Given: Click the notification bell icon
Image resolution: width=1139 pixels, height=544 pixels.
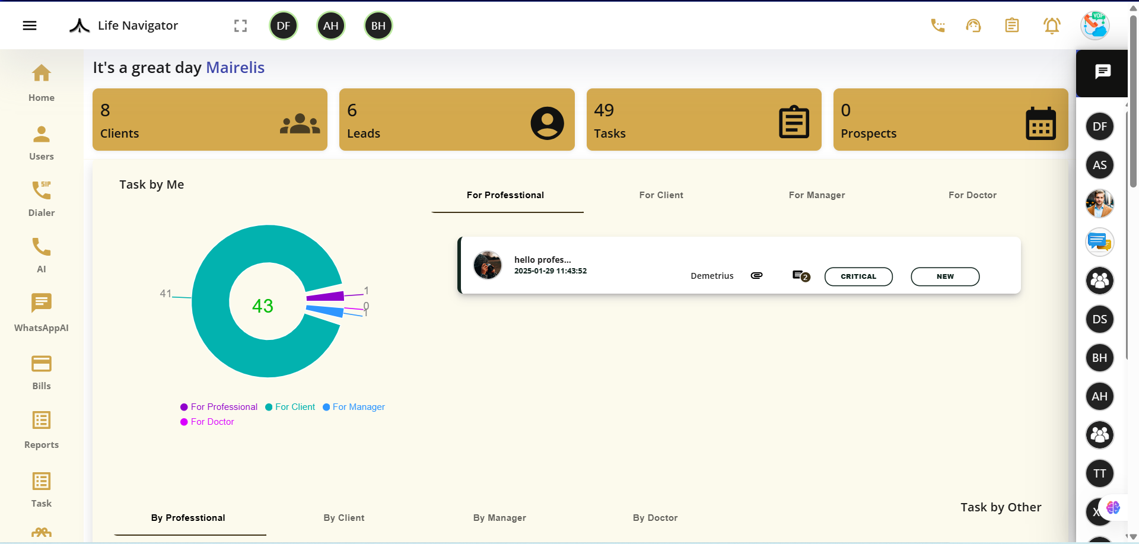Looking at the screenshot, I should pos(1051,26).
